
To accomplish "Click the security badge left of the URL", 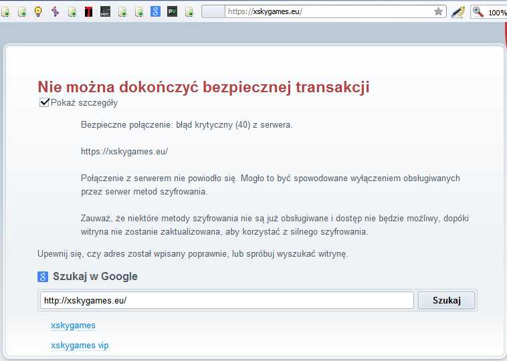I will tap(213, 11).
